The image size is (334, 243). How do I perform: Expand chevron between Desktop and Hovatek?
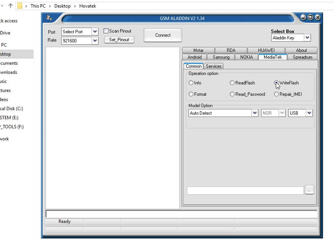(75, 6)
